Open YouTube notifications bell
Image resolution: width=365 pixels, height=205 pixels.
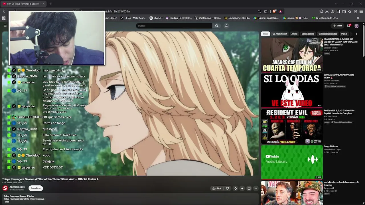pyautogui.click(x=348, y=26)
